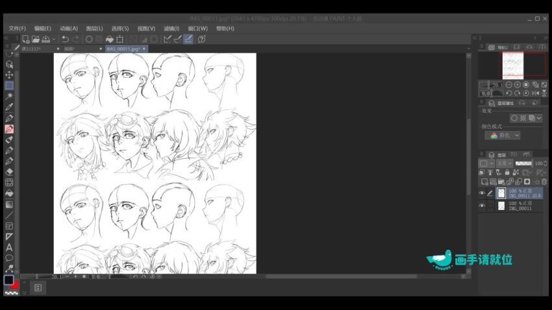552x310 pixels.
Task: Toggle Lock Layer in the Layer panel
Action: point(507,173)
